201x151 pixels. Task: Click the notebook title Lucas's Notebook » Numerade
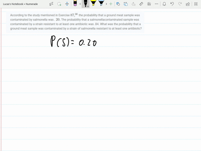pos(21,4)
